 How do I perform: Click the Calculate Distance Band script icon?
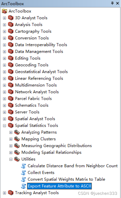tap(23, 166)
